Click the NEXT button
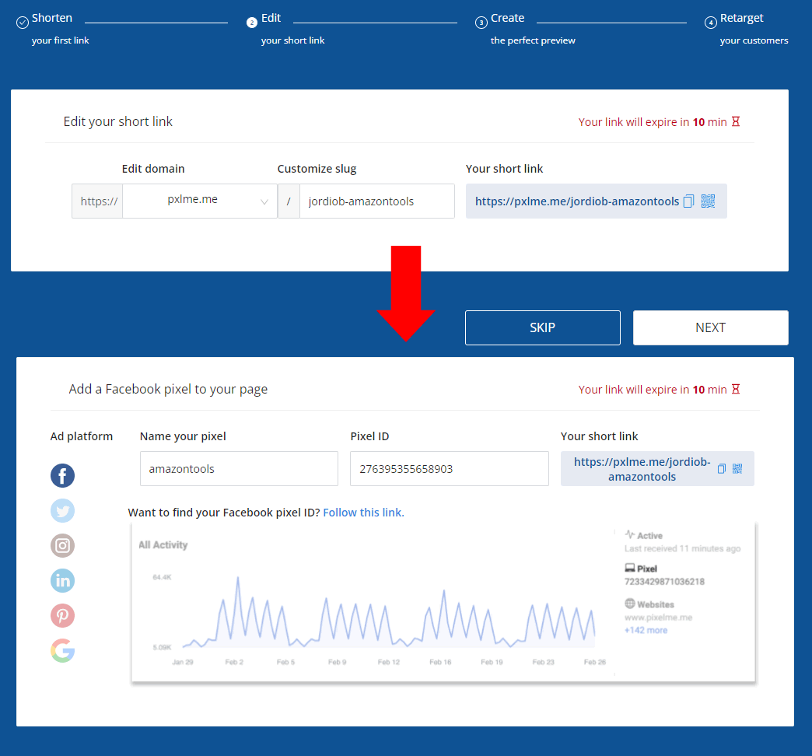Image resolution: width=812 pixels, height=756 pixels. pyautogui.click(x=711, y=327)
